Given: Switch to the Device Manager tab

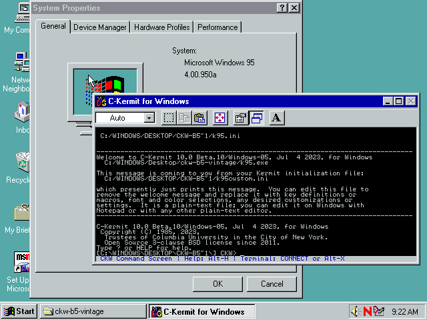Looking at the screenshot, I should tap(100, 27).
